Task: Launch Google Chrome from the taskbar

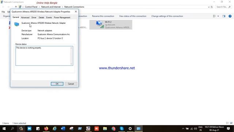Action: (113, 129)
